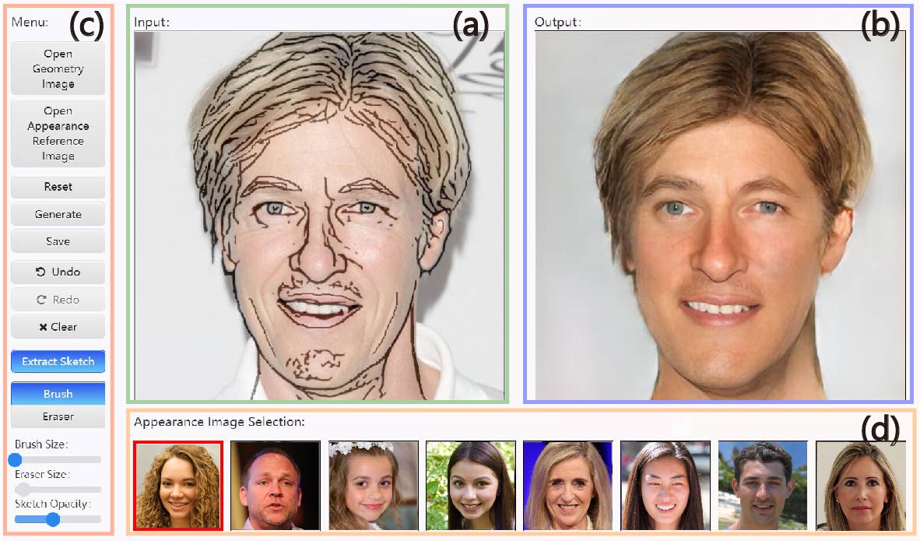Viewport: 920px width, 541px height.
Task: Click the Eraser Size slider
Action: (x=58, y=489)
